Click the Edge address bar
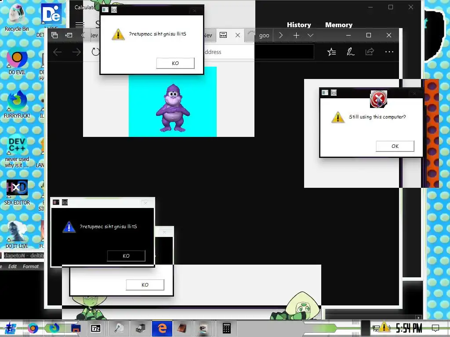This screenshot has width=450, height=337. point(258,52)
